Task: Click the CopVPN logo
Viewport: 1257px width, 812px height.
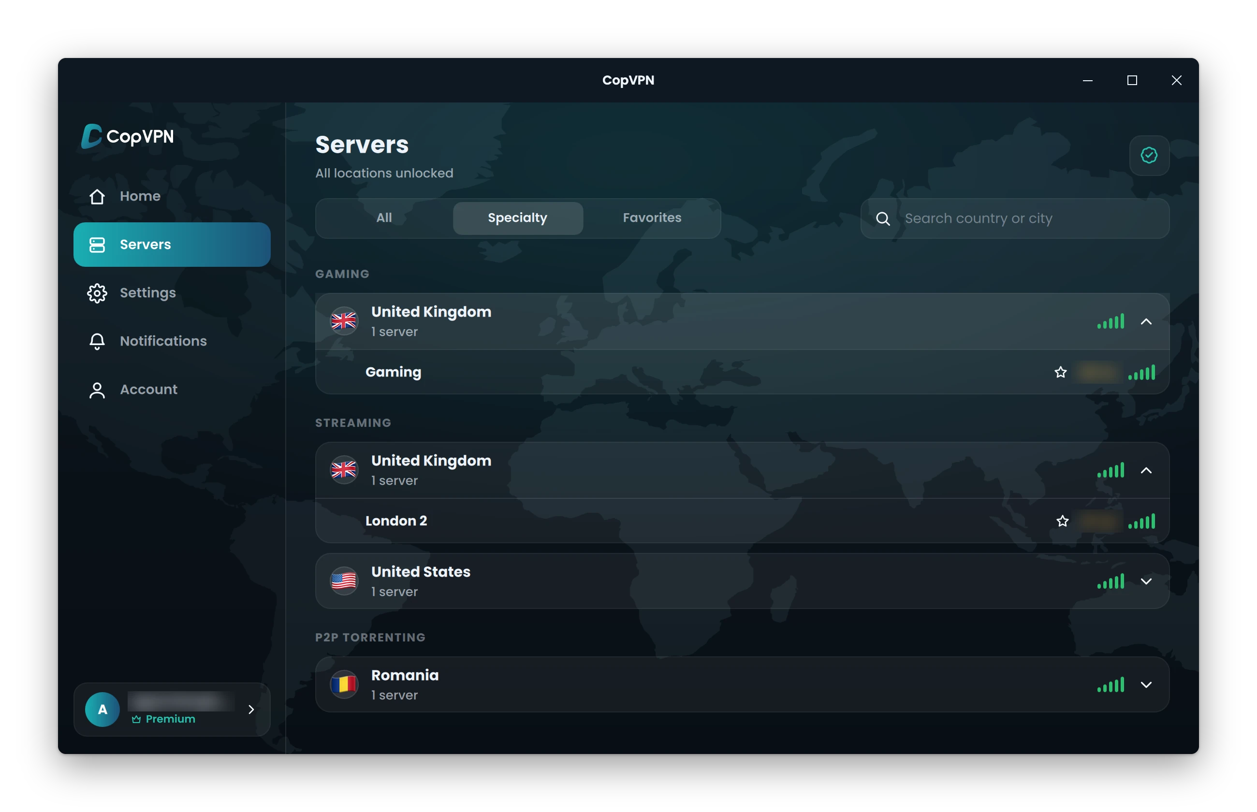Action: 128,136
